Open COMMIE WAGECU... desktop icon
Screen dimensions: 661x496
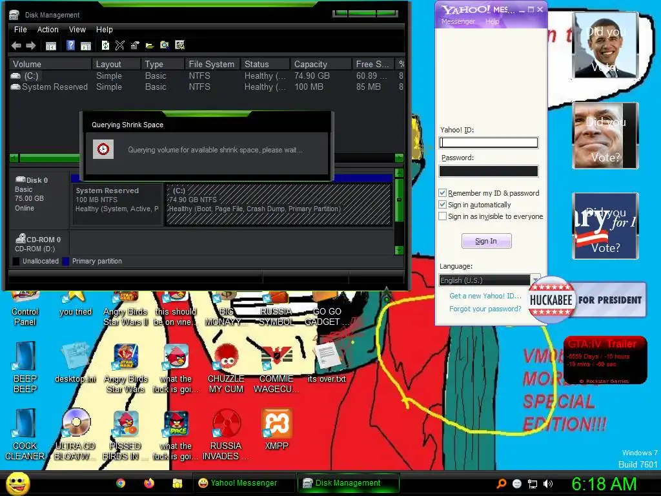click(276, 367)
